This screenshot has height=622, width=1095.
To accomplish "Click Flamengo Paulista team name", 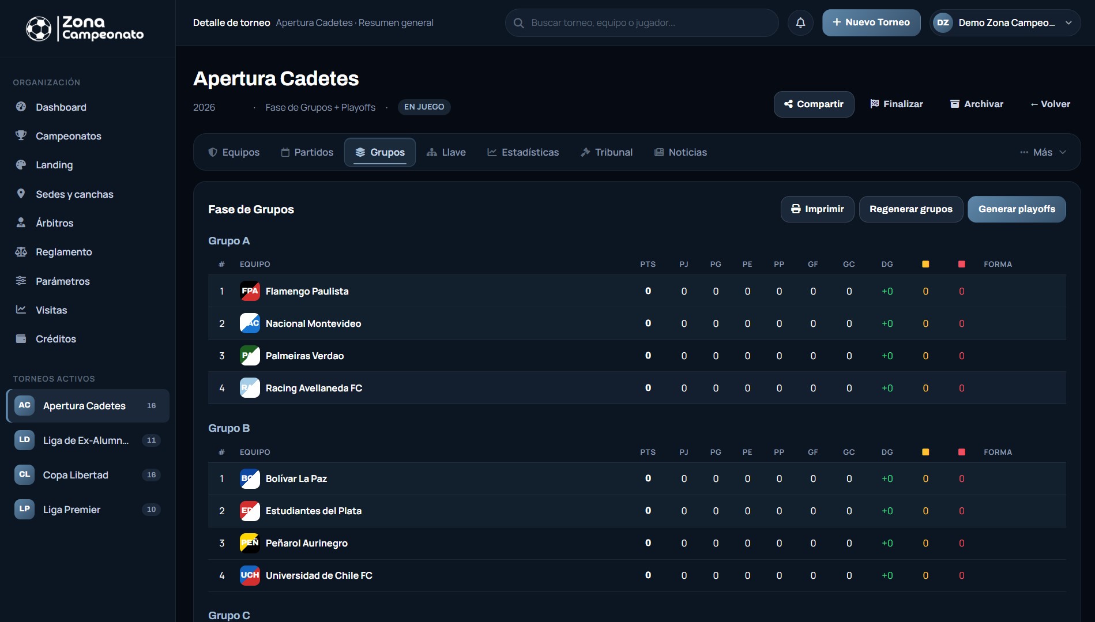I will coord(307,291).
